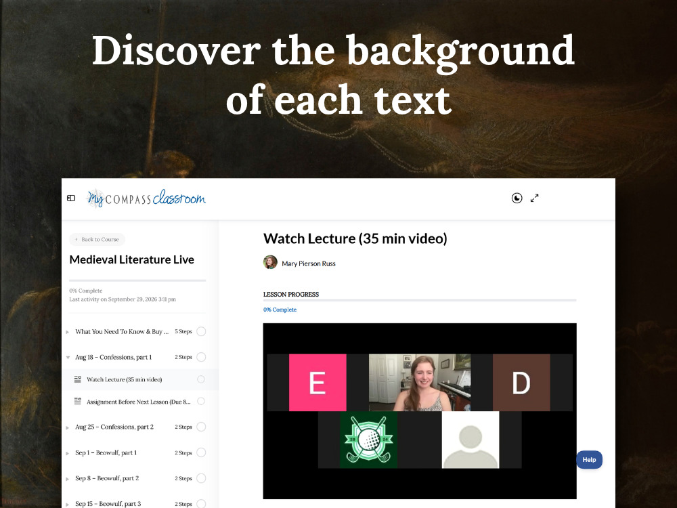Switch to dark mode icon
Image resolution: width=677 pixels, height=508 pixels.
click(x=517, y=198)
